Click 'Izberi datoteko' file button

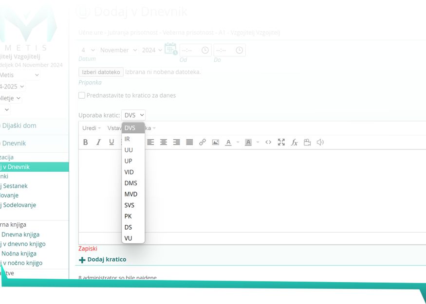(x=101, y=72)
